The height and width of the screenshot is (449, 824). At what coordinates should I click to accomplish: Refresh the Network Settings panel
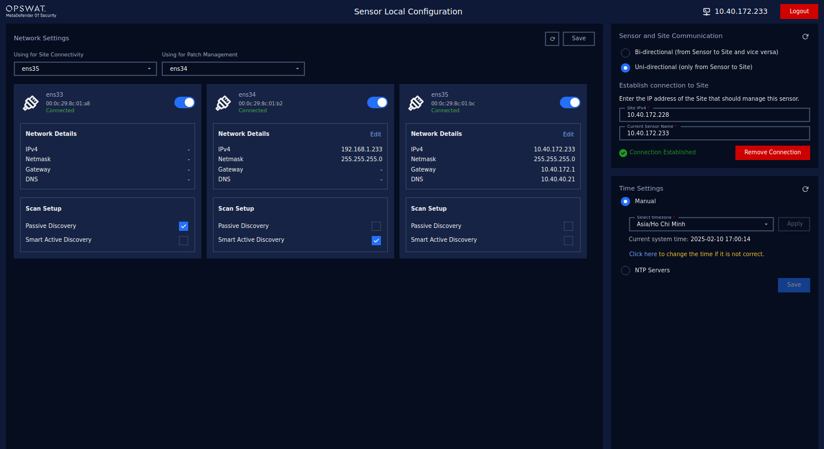(552, 39)
